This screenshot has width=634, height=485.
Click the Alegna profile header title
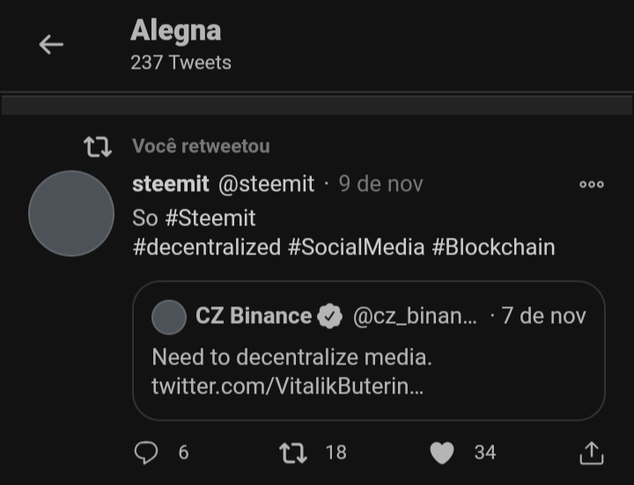click(176, 31)
